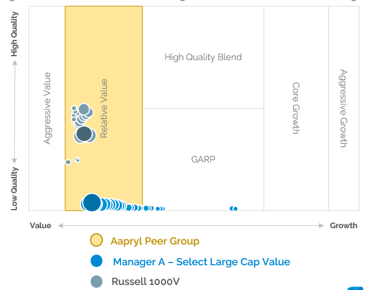Click the small gray bubble on Relative Value border

pyautogui.click(x=68, y=162)
